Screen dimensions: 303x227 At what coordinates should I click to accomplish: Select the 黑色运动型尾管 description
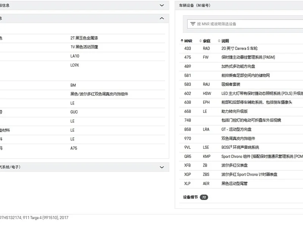[x=234, y=183]
